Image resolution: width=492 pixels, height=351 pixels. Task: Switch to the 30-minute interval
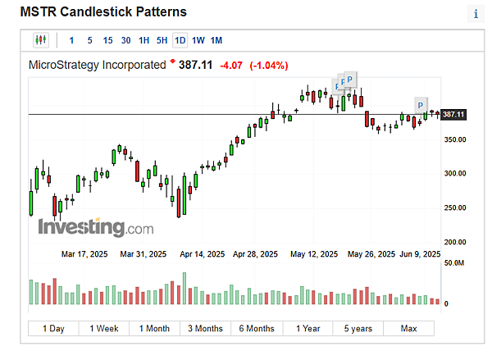tap(125, 40)
